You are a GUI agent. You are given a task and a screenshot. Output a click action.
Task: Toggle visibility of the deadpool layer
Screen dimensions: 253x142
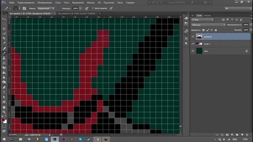click(x=193, y=37)
